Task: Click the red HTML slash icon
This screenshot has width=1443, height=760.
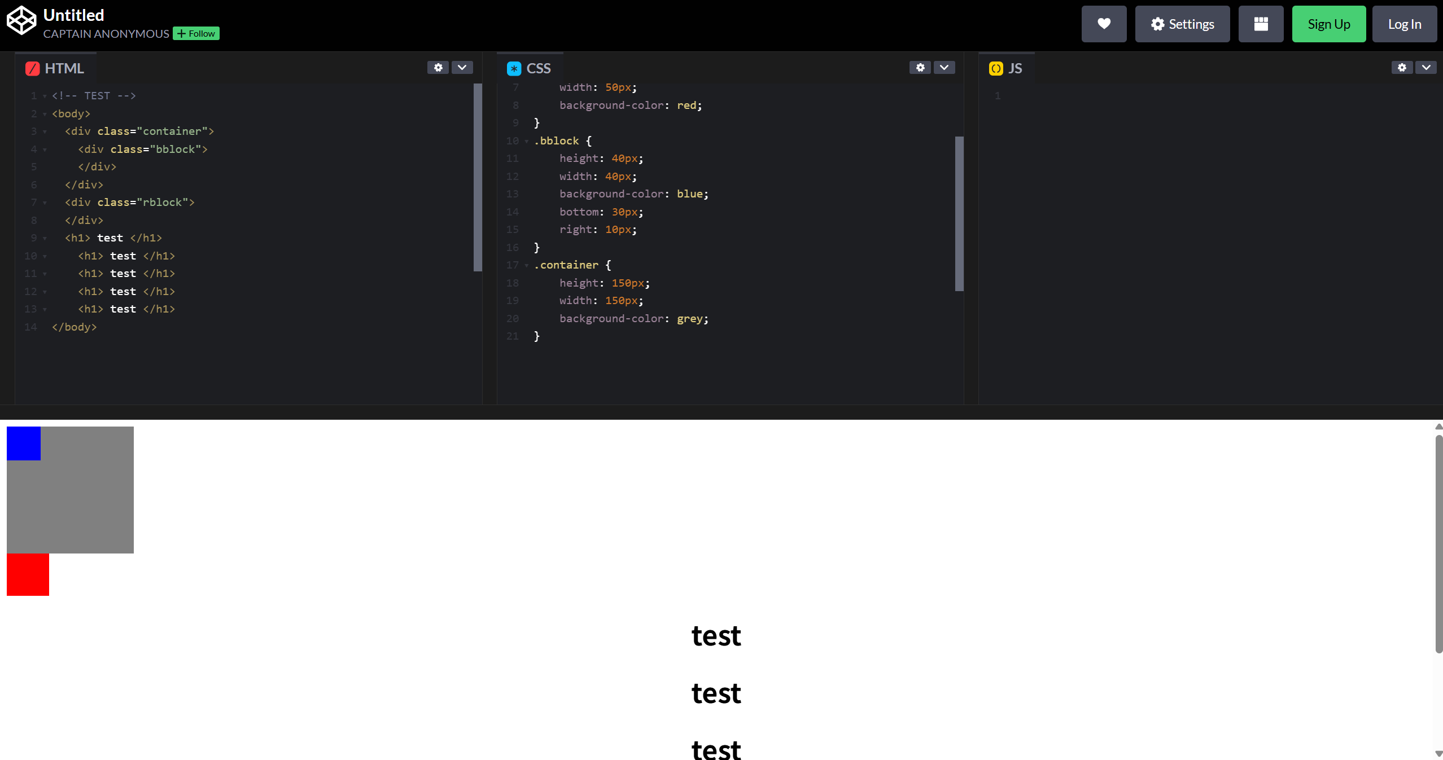Action: [33, 69]
